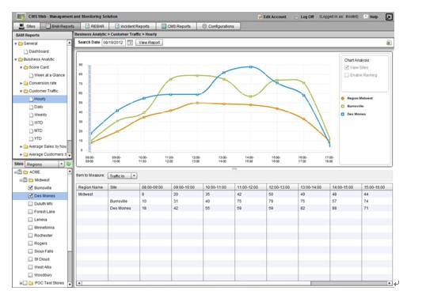The height and width of the screenshot is (302, 426).
Task: Check the Forest Lake site checkbox
Action: (x=30, y=212)
